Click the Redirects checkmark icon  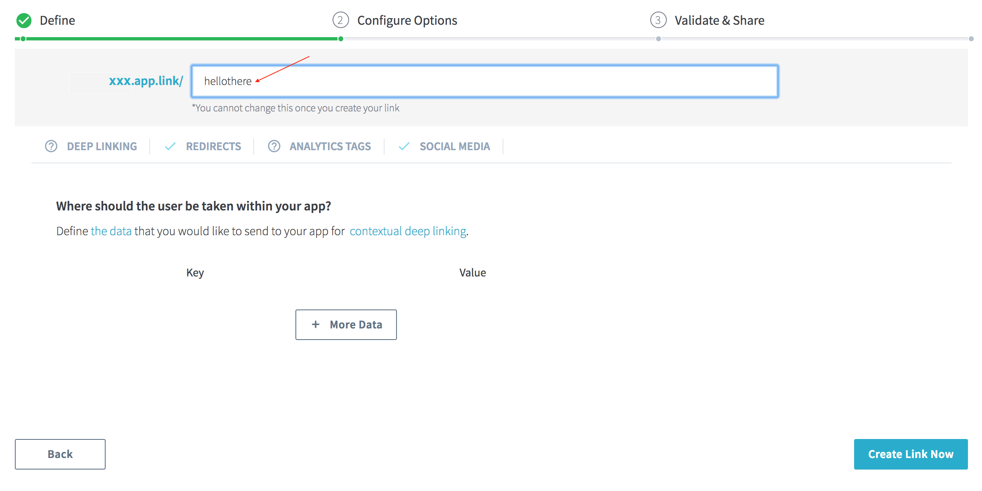point(170,146)
